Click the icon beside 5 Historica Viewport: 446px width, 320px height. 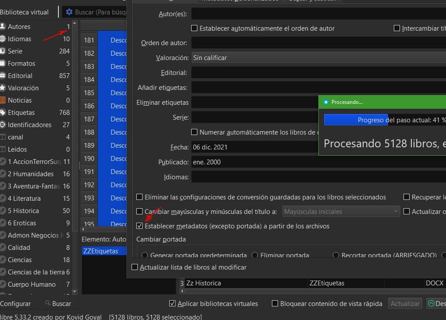tap(3, 210)
